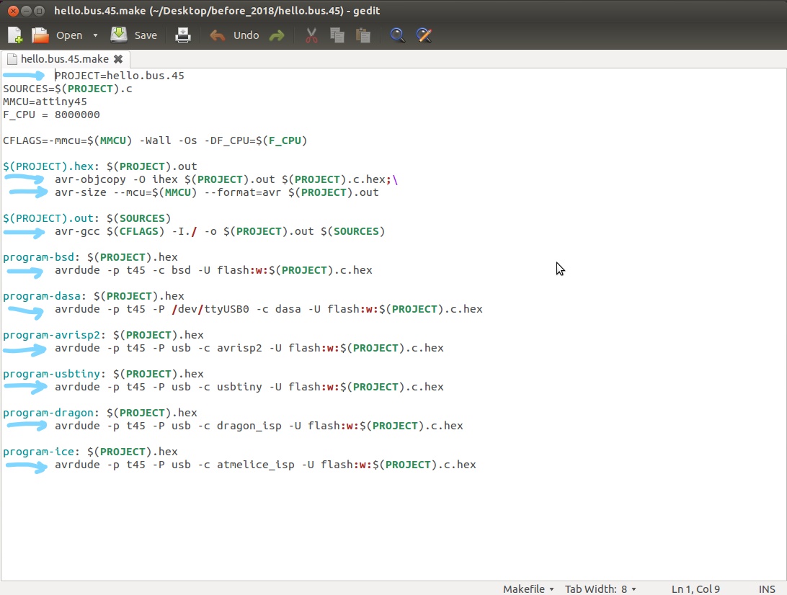Click the Undo text label
The image size is (787, 595).
tap(246, 35)
